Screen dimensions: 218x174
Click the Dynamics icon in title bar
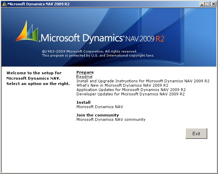pyautogui.click(x=4, y=4)
